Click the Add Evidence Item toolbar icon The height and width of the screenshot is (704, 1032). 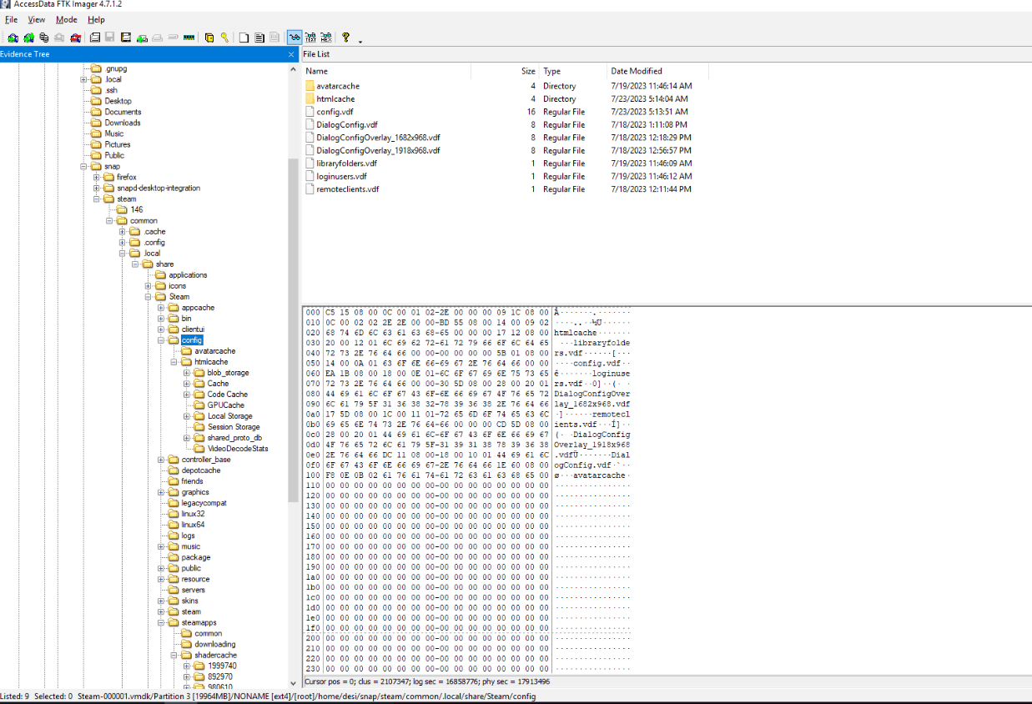pyautogui.click(x=13, y=38)
